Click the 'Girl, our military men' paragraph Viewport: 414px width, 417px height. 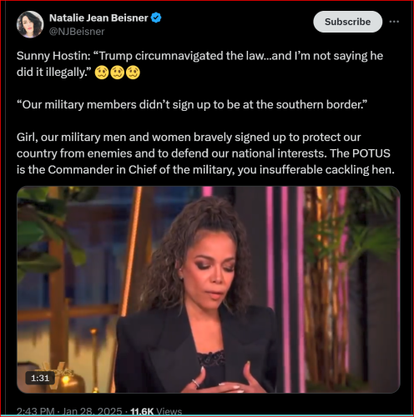click(x=205, y=153)
